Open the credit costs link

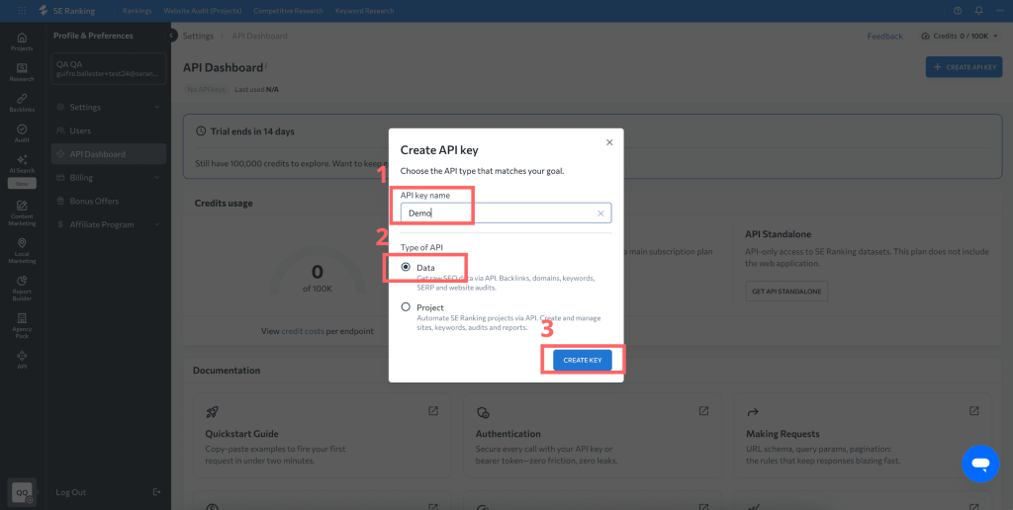pos(303,331)
